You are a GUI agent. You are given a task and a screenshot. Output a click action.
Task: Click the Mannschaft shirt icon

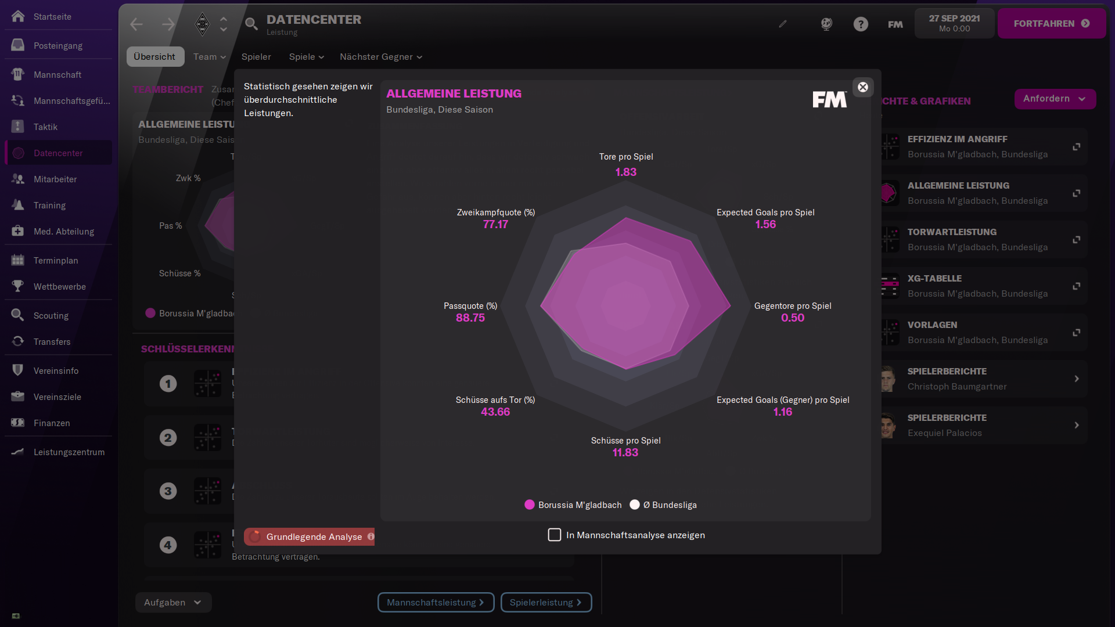tap(18, 74)
